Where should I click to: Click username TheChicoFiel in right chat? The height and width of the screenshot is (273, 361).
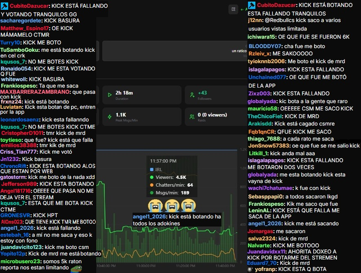tap(265, 117)
